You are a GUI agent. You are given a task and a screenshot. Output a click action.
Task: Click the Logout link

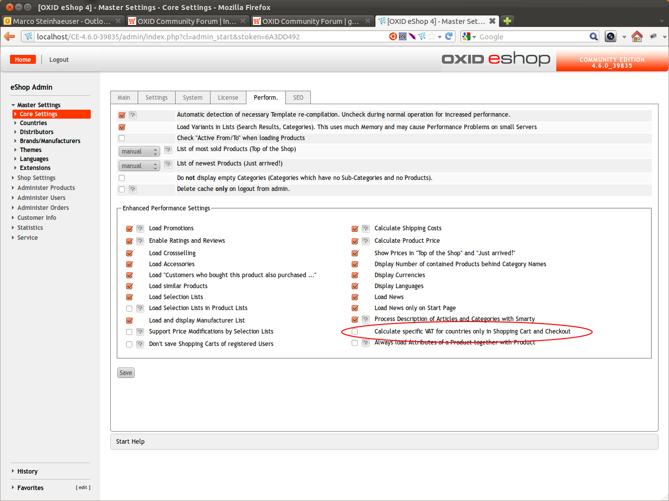tap(59, 60)
